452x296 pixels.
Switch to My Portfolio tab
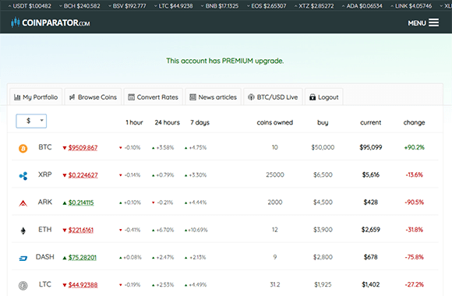tap(36, 97)
